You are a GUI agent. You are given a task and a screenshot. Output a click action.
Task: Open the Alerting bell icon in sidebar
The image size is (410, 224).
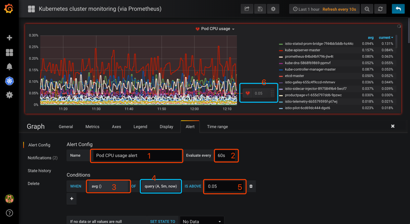point(10,67)
